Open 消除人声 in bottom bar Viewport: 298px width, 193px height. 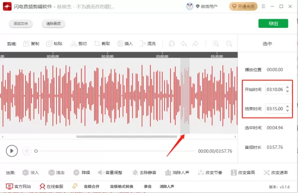(167, 187)
